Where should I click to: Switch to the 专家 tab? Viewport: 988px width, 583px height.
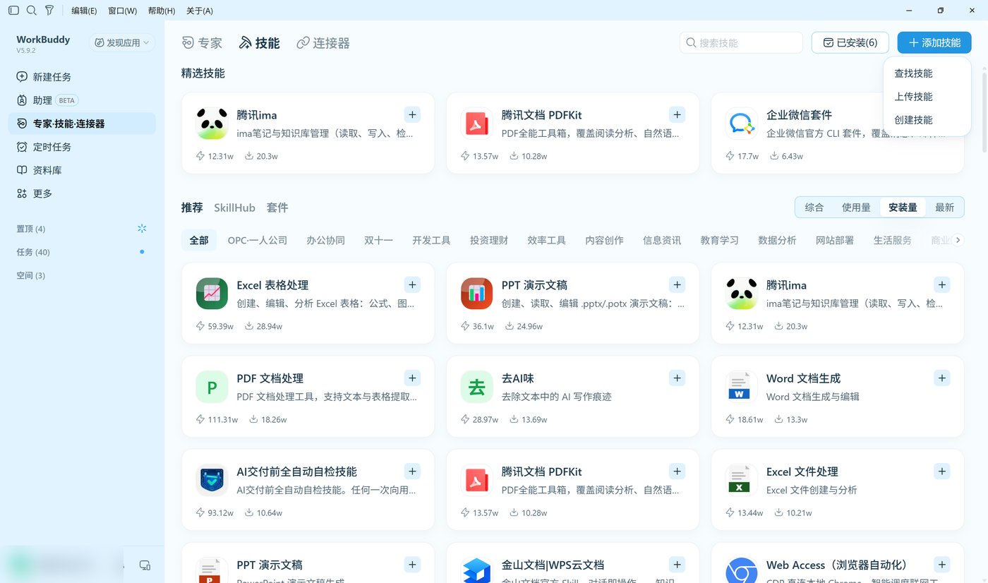coord(202,43)
